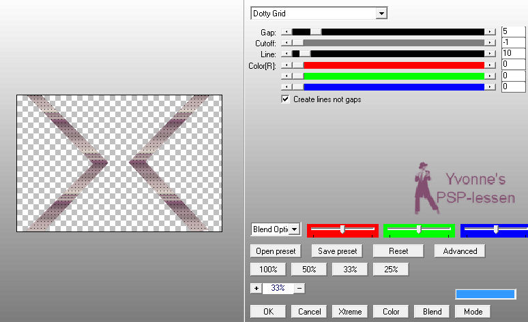This screenshot has width=528, height=322.
Task: Click the OK button
Action: tap(268, 312)
